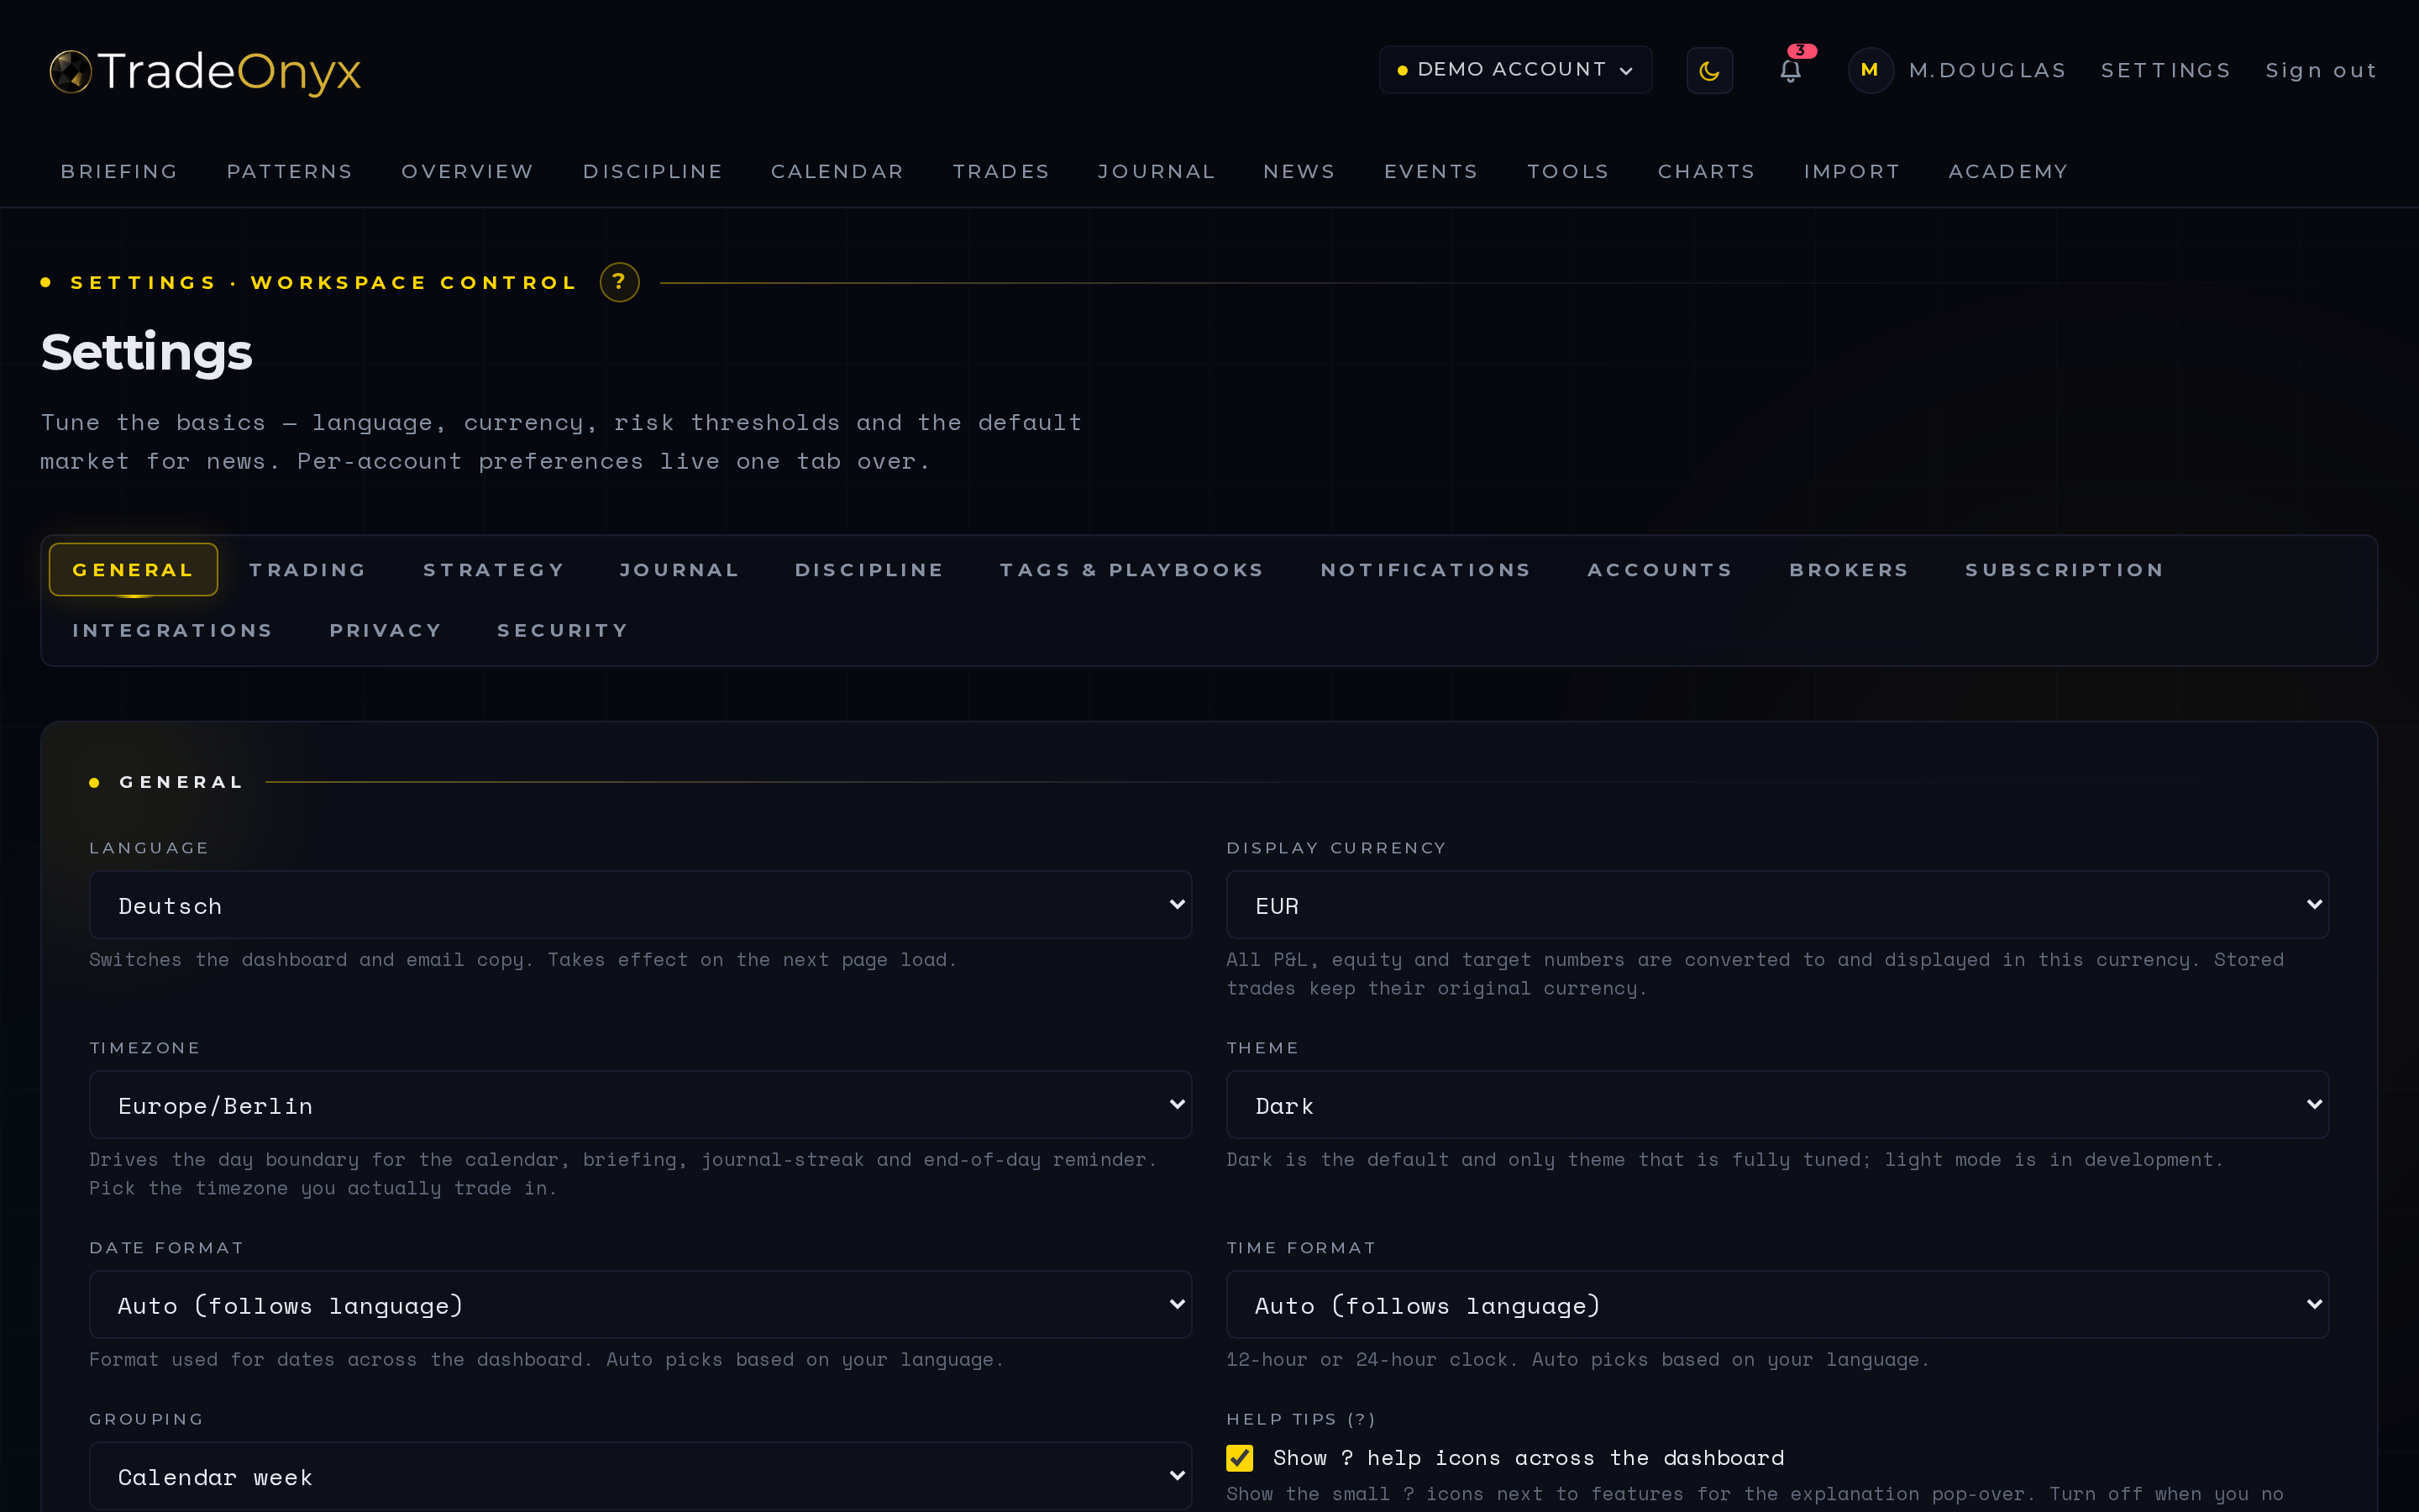Open the Security settings tab
Screen dimensions: 2419x1512
click(x=564, y=631)
